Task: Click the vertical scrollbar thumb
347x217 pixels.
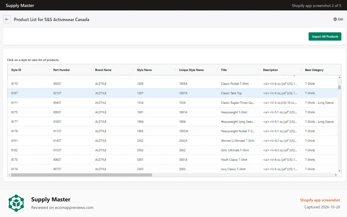Action: point(339,87)
